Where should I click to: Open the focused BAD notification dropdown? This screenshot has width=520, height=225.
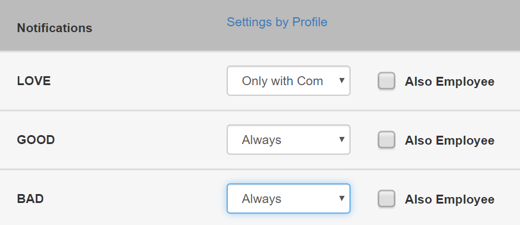[289, 199]
